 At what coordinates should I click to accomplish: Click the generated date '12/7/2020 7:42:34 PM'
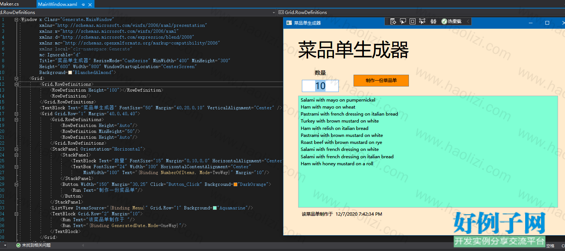(x=359, y=214)
